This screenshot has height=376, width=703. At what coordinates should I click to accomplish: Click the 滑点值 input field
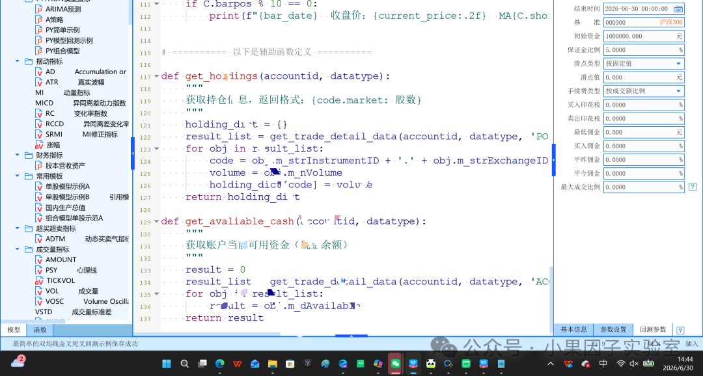tap(644, 77)
